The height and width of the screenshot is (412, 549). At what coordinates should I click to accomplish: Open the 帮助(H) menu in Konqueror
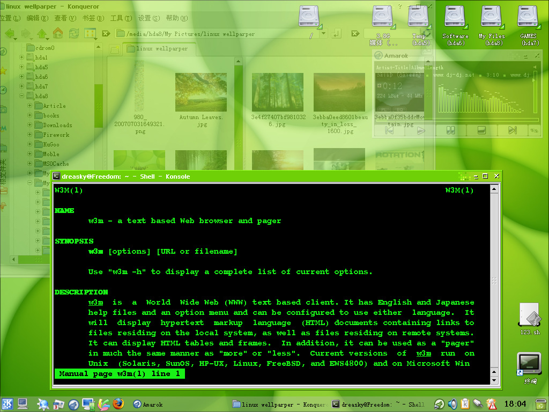(x=177, y=18)
